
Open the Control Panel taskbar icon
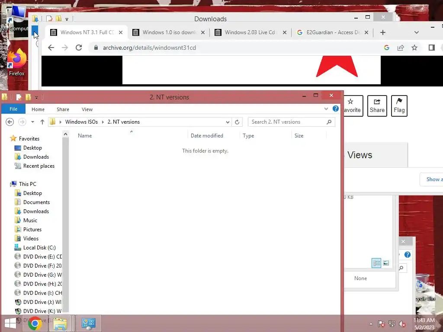tap(88, 323)
